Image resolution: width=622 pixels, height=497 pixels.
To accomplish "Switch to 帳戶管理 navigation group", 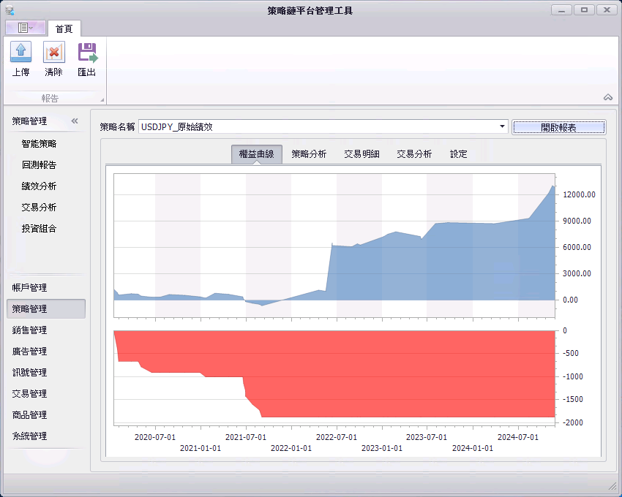I will (x=46, y=288).
